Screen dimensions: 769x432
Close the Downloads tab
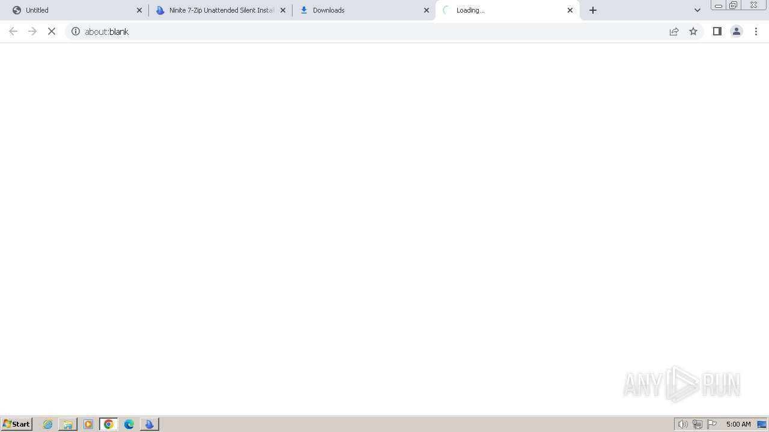[x=427, y=10]
